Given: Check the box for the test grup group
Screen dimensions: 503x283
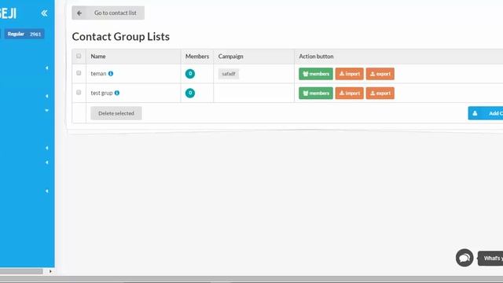Looking at the screenshot, I should coord(79,93).
